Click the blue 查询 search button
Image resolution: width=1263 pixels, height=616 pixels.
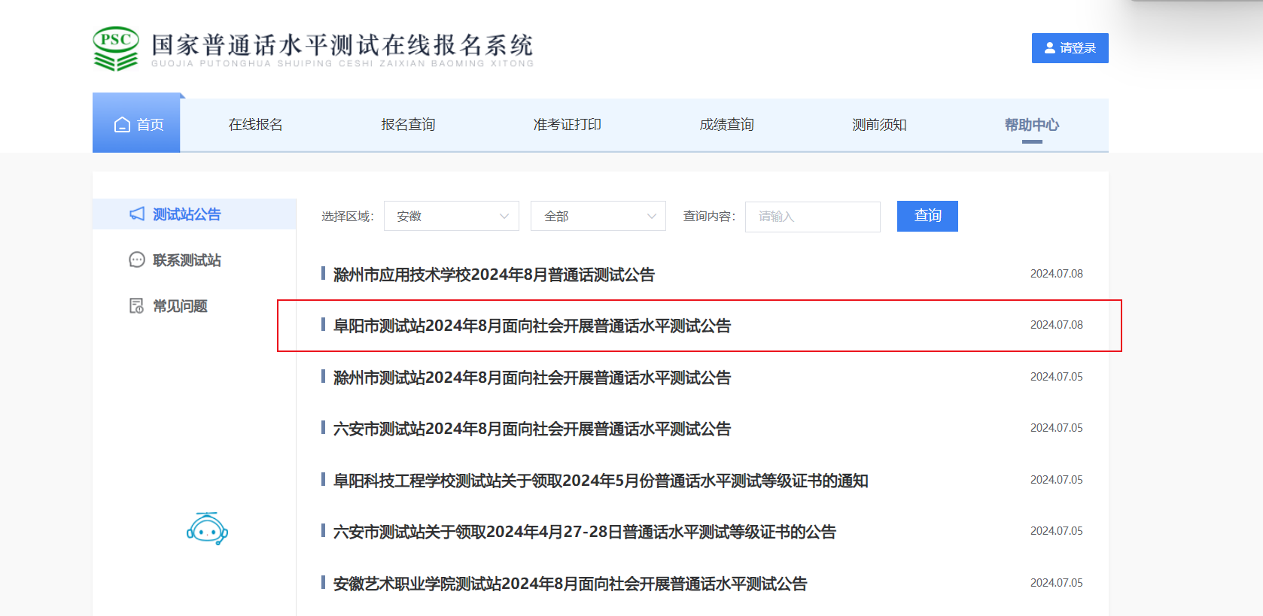point(927,217)
